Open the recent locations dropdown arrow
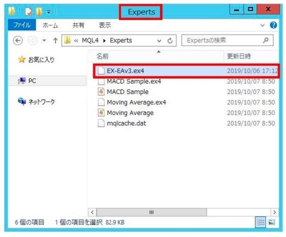 coord(44,41)
